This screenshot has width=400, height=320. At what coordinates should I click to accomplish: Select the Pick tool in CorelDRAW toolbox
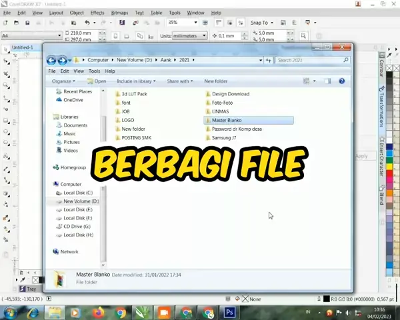[7, 49]
